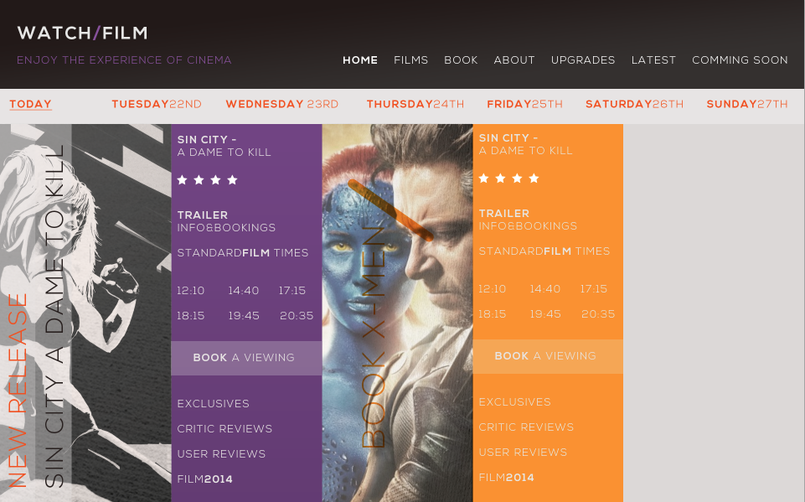805x502 pixels.
Task: Open the BOOK nav item
Action: tap(461, 60)
